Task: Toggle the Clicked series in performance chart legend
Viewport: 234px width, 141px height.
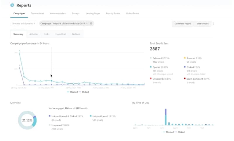Action: pos(83,92)
